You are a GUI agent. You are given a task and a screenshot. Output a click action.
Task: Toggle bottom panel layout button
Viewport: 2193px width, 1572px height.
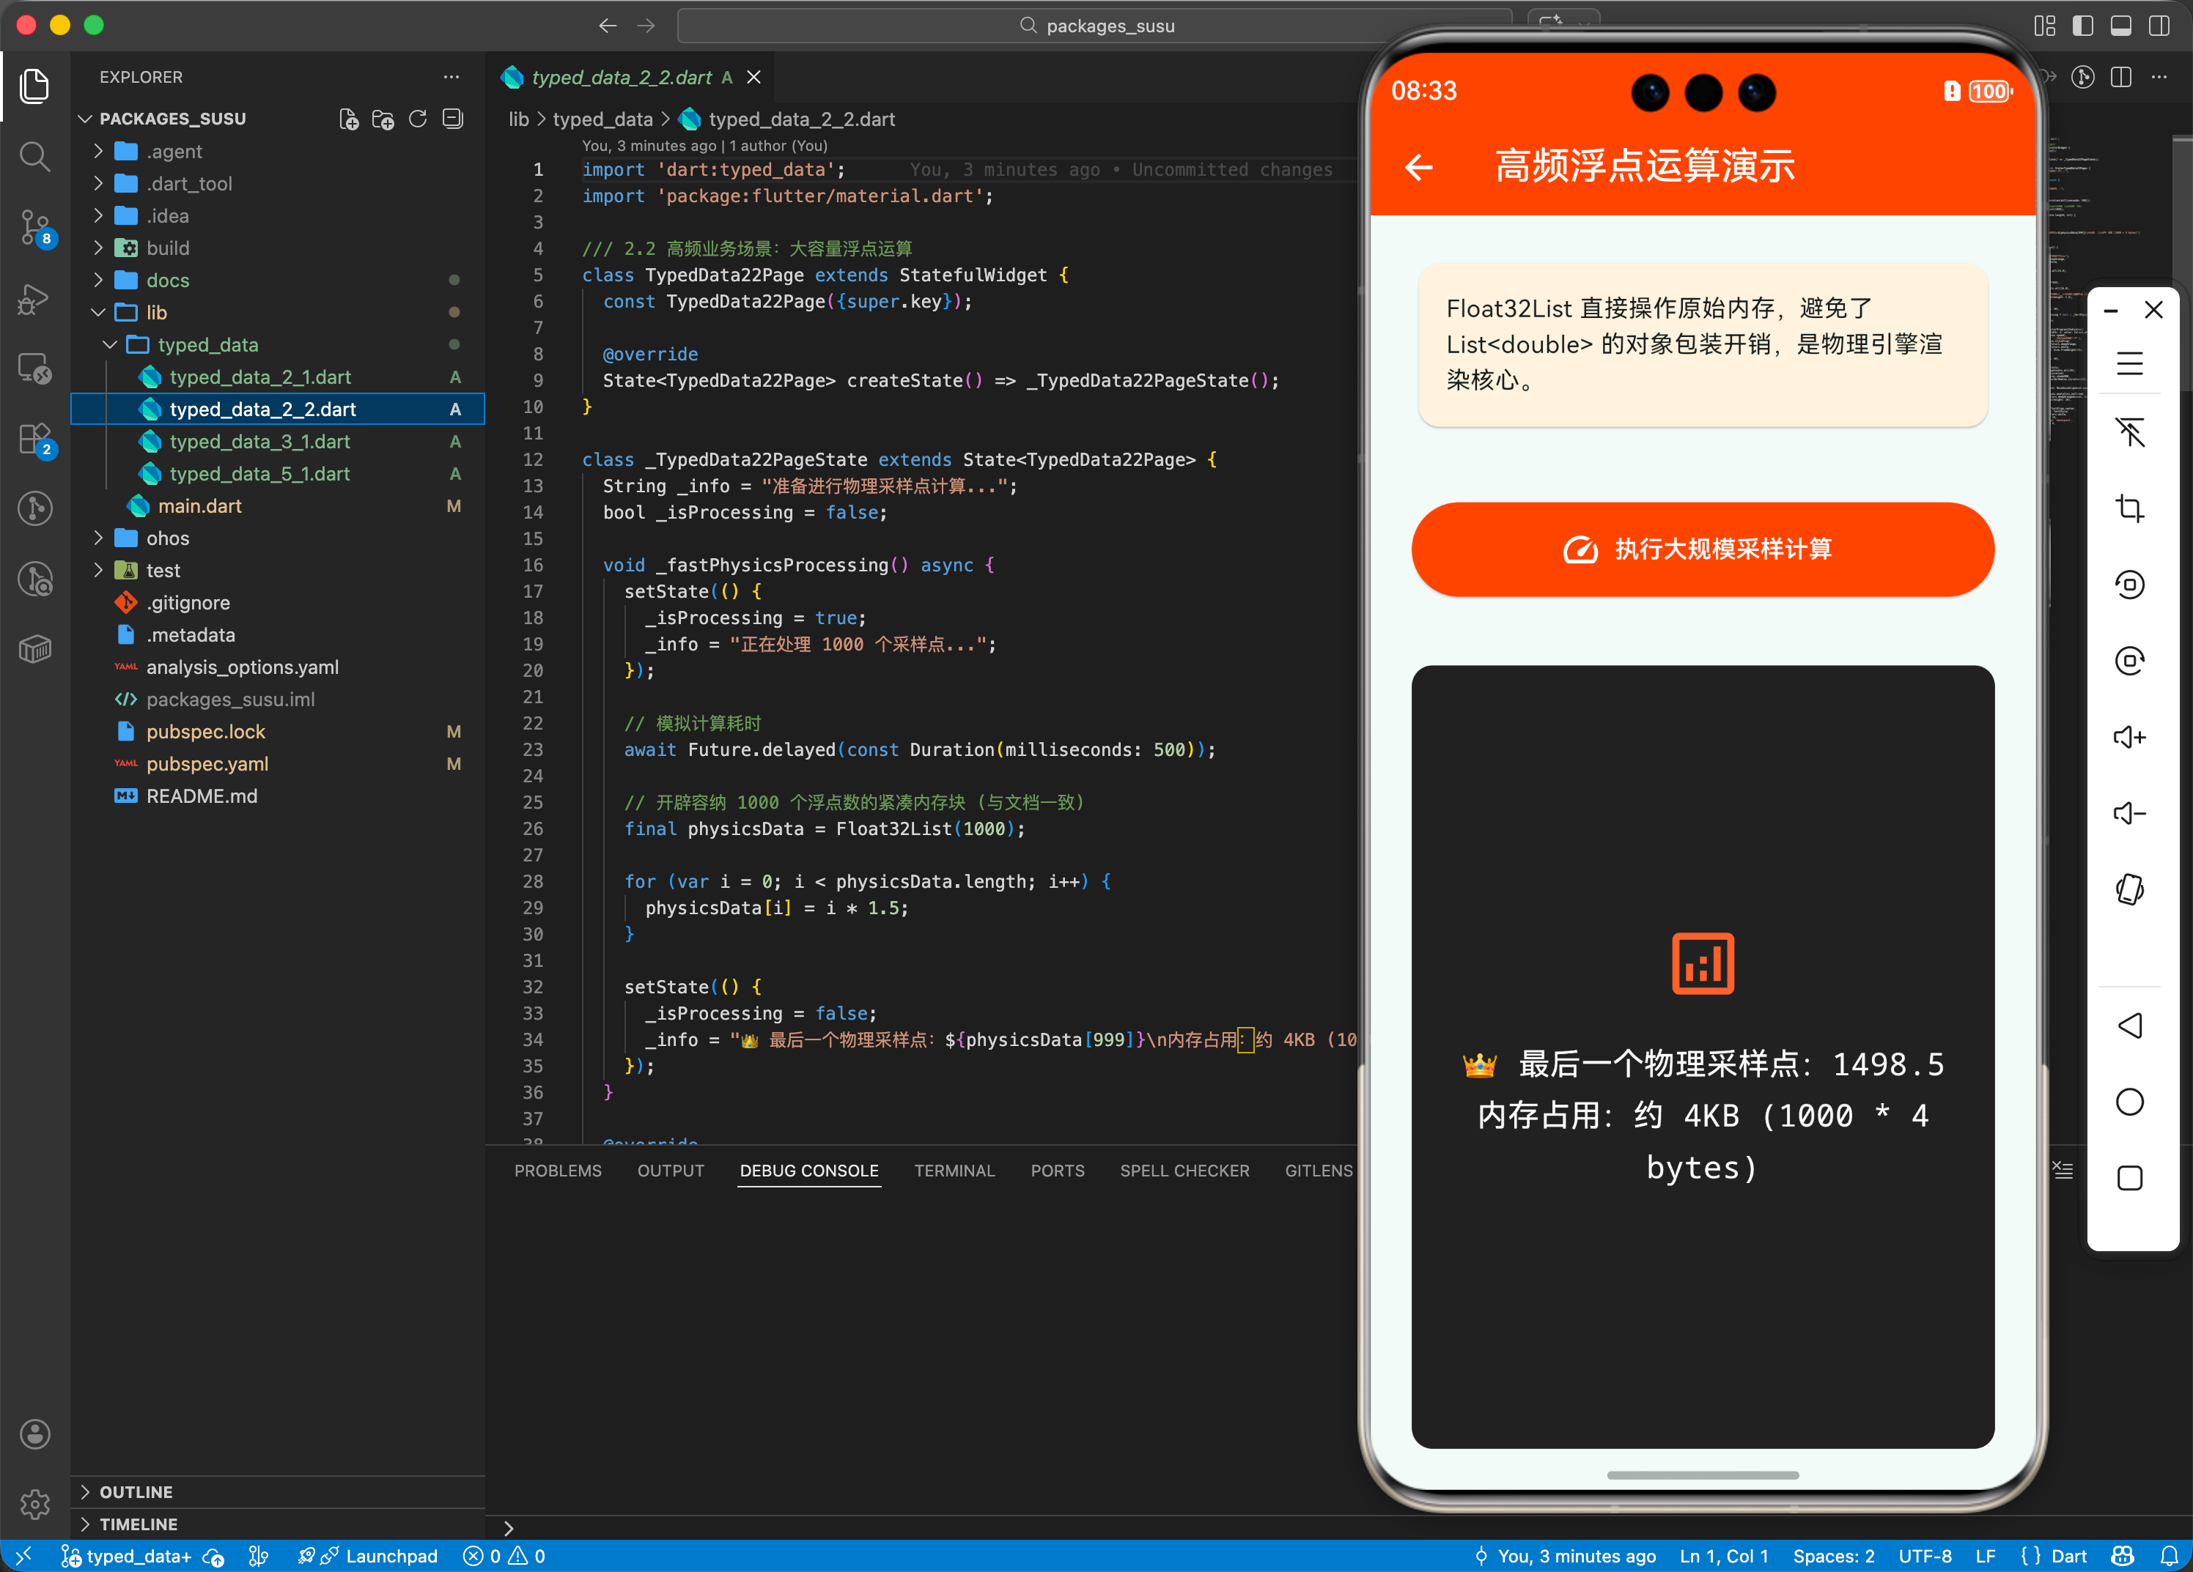pos(2120,26)
